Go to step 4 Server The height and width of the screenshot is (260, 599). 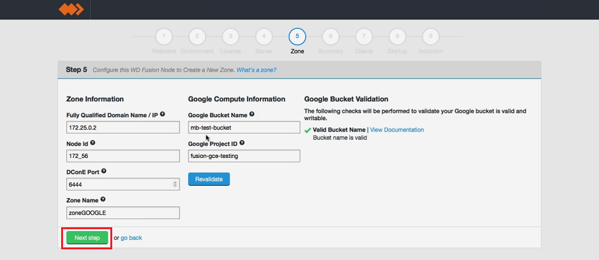click(264, 37)
